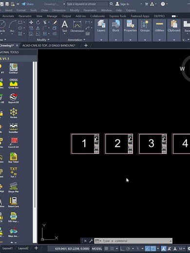Click the Share button
The image size is (190, 253).
coord(28,4)
